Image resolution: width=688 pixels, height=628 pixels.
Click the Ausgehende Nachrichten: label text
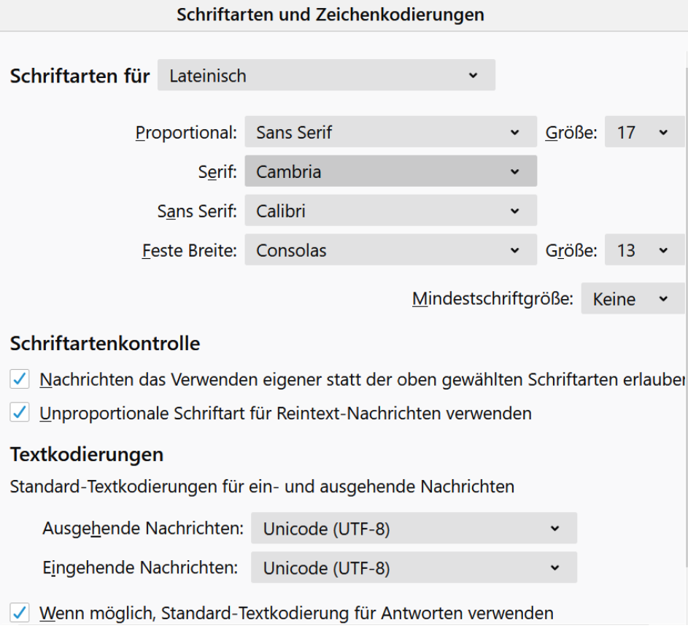click(143, 528)
